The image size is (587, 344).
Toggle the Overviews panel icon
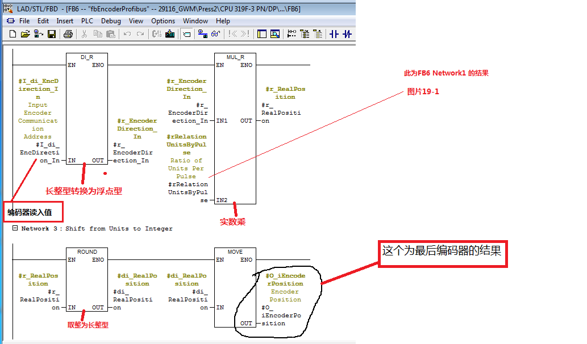tap(262, 34)
